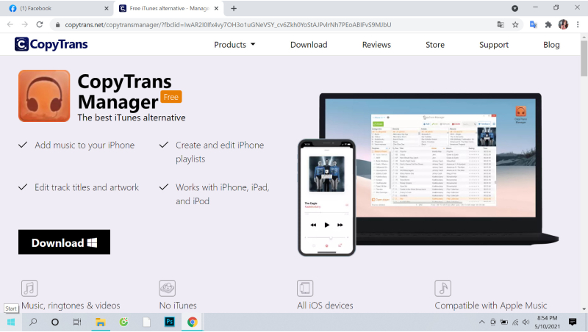The image size is (588, 332).
Task: Click the Music, ringtones & videos note icon
Action: tap(29, 288)
